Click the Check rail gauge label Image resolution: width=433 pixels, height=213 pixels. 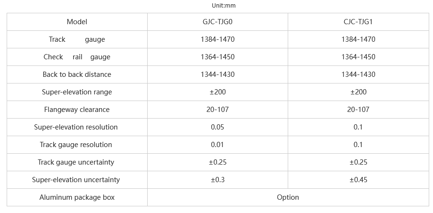click(x=77, y=57)
